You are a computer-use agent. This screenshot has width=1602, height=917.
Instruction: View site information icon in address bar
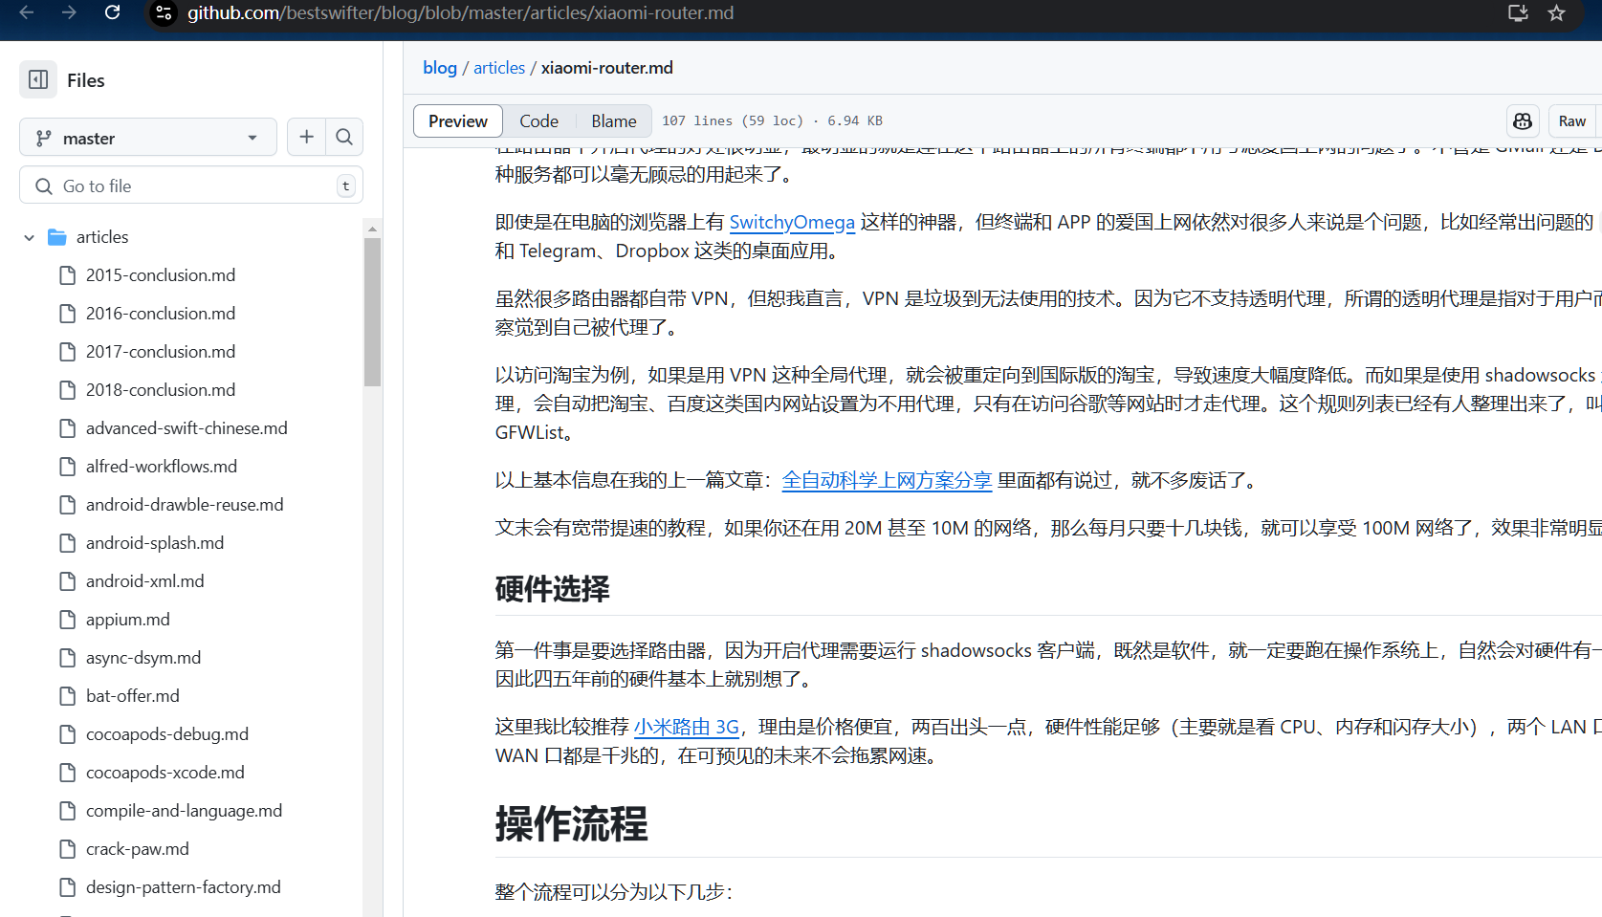164,13
